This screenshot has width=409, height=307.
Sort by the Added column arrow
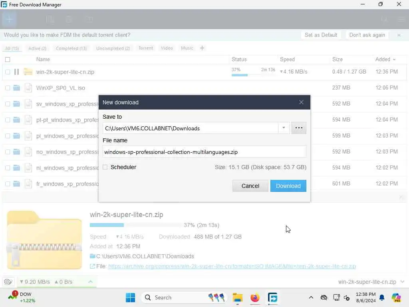(x=394, y=60)
